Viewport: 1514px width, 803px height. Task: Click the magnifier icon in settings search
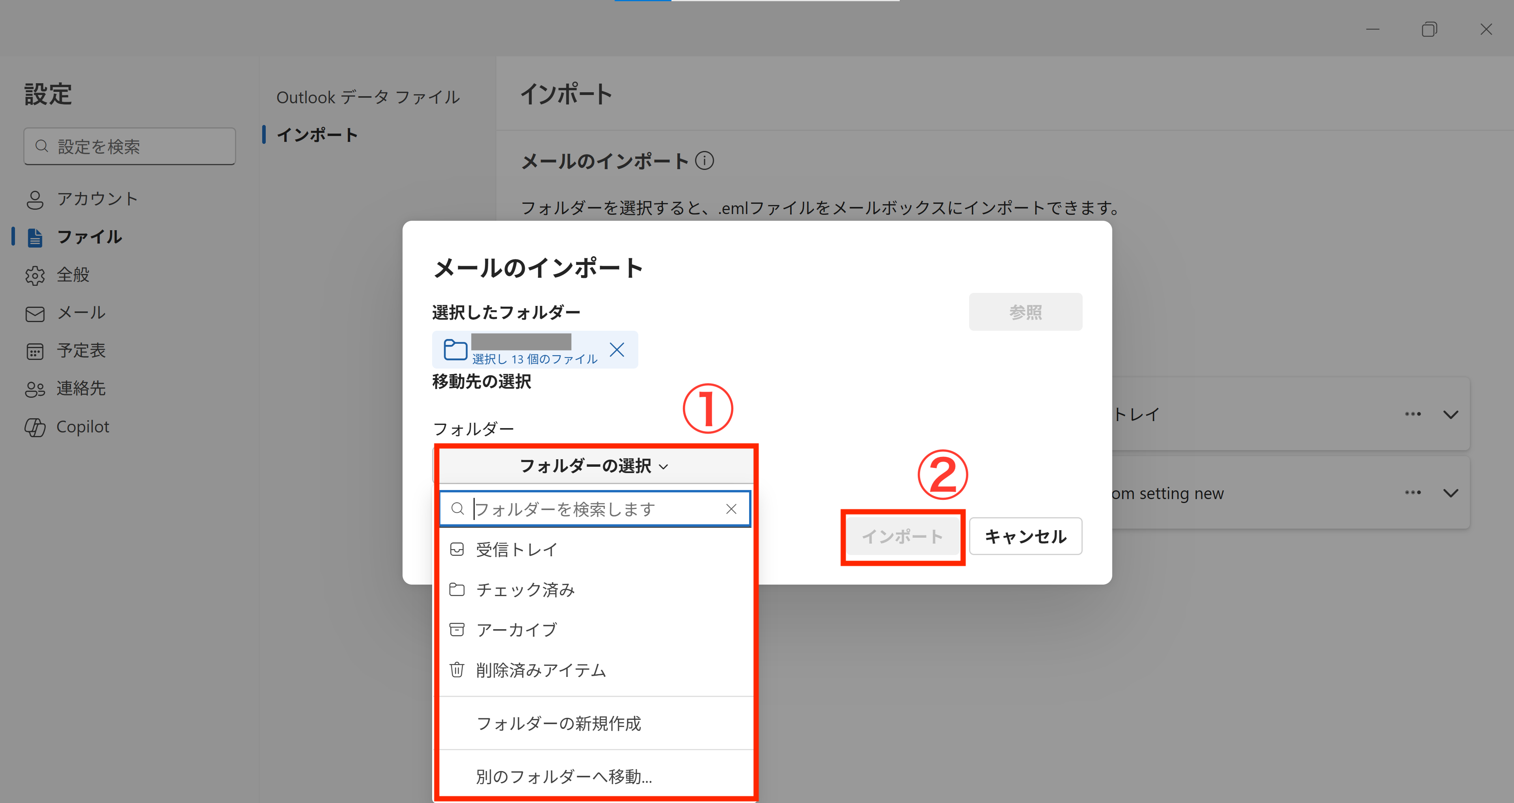(x=42, y=146)
